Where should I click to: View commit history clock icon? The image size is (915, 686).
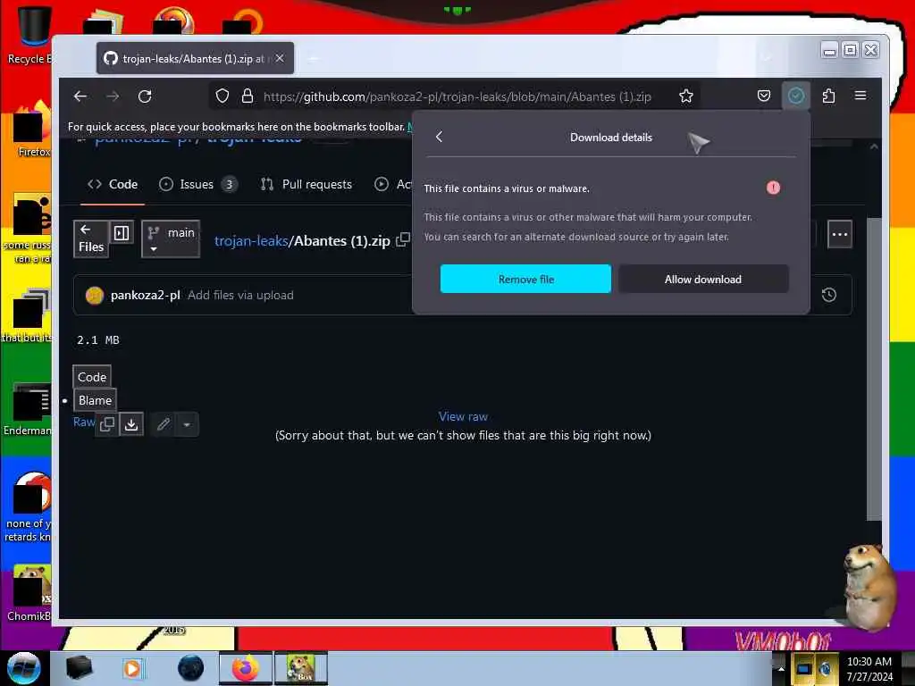pyautogui.click(x=829, y=295)
